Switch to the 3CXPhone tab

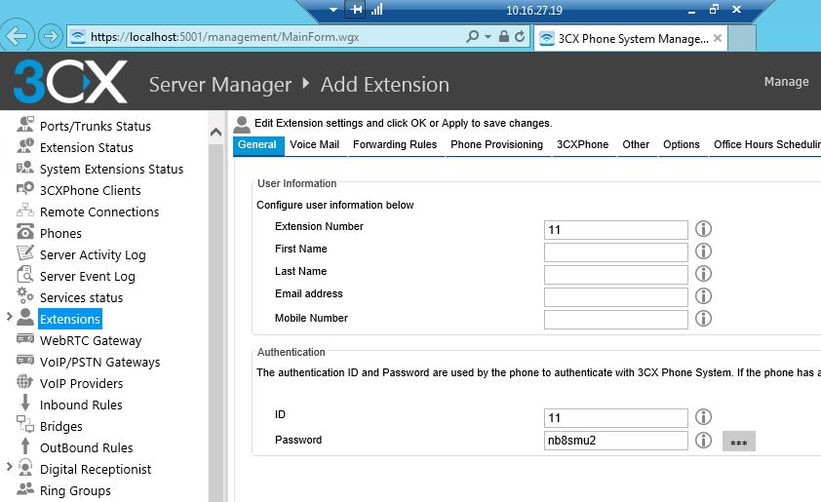[x=583, y=144]
